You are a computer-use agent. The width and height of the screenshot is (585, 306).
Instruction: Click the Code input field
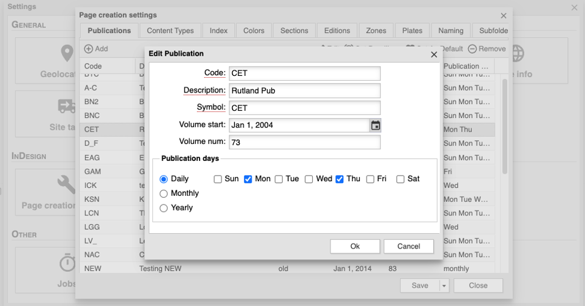pos(305,73)
